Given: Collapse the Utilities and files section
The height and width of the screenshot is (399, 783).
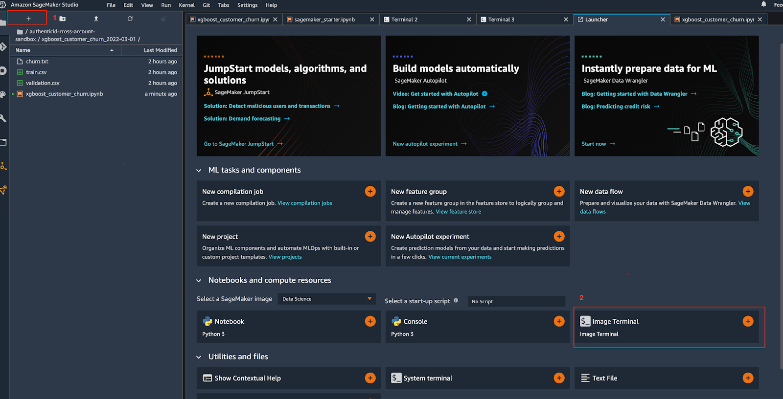Looking at the screenshot, I should tap(199, 357).
